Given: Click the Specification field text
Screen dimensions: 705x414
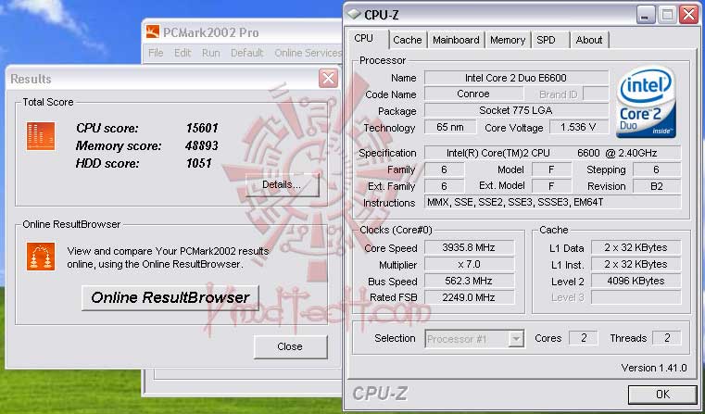Looking at the screenshot, I should (x=552, y=153).
